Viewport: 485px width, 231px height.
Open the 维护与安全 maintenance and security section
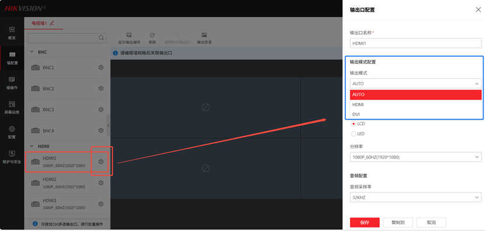pyautogui.click(x=12, y=157)
